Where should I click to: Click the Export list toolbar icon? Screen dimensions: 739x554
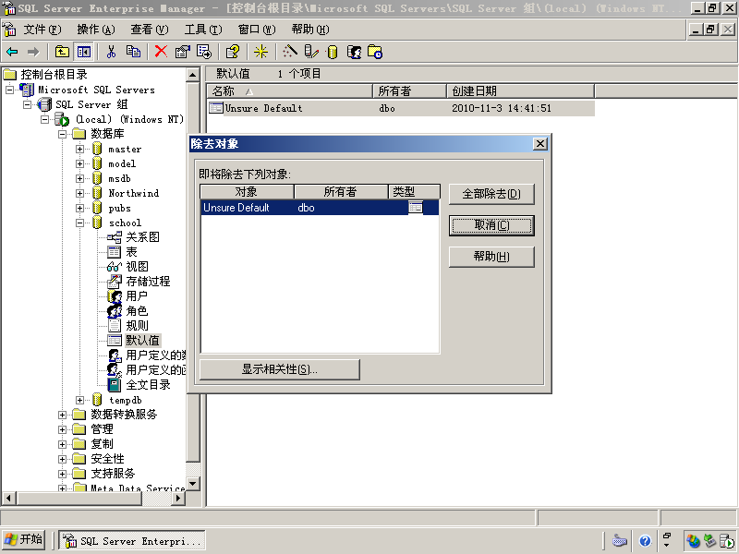click(x=204, y=52)
